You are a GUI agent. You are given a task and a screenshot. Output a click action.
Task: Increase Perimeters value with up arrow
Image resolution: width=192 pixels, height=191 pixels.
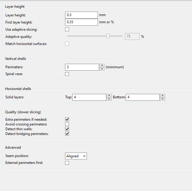(x=102, y=66)
